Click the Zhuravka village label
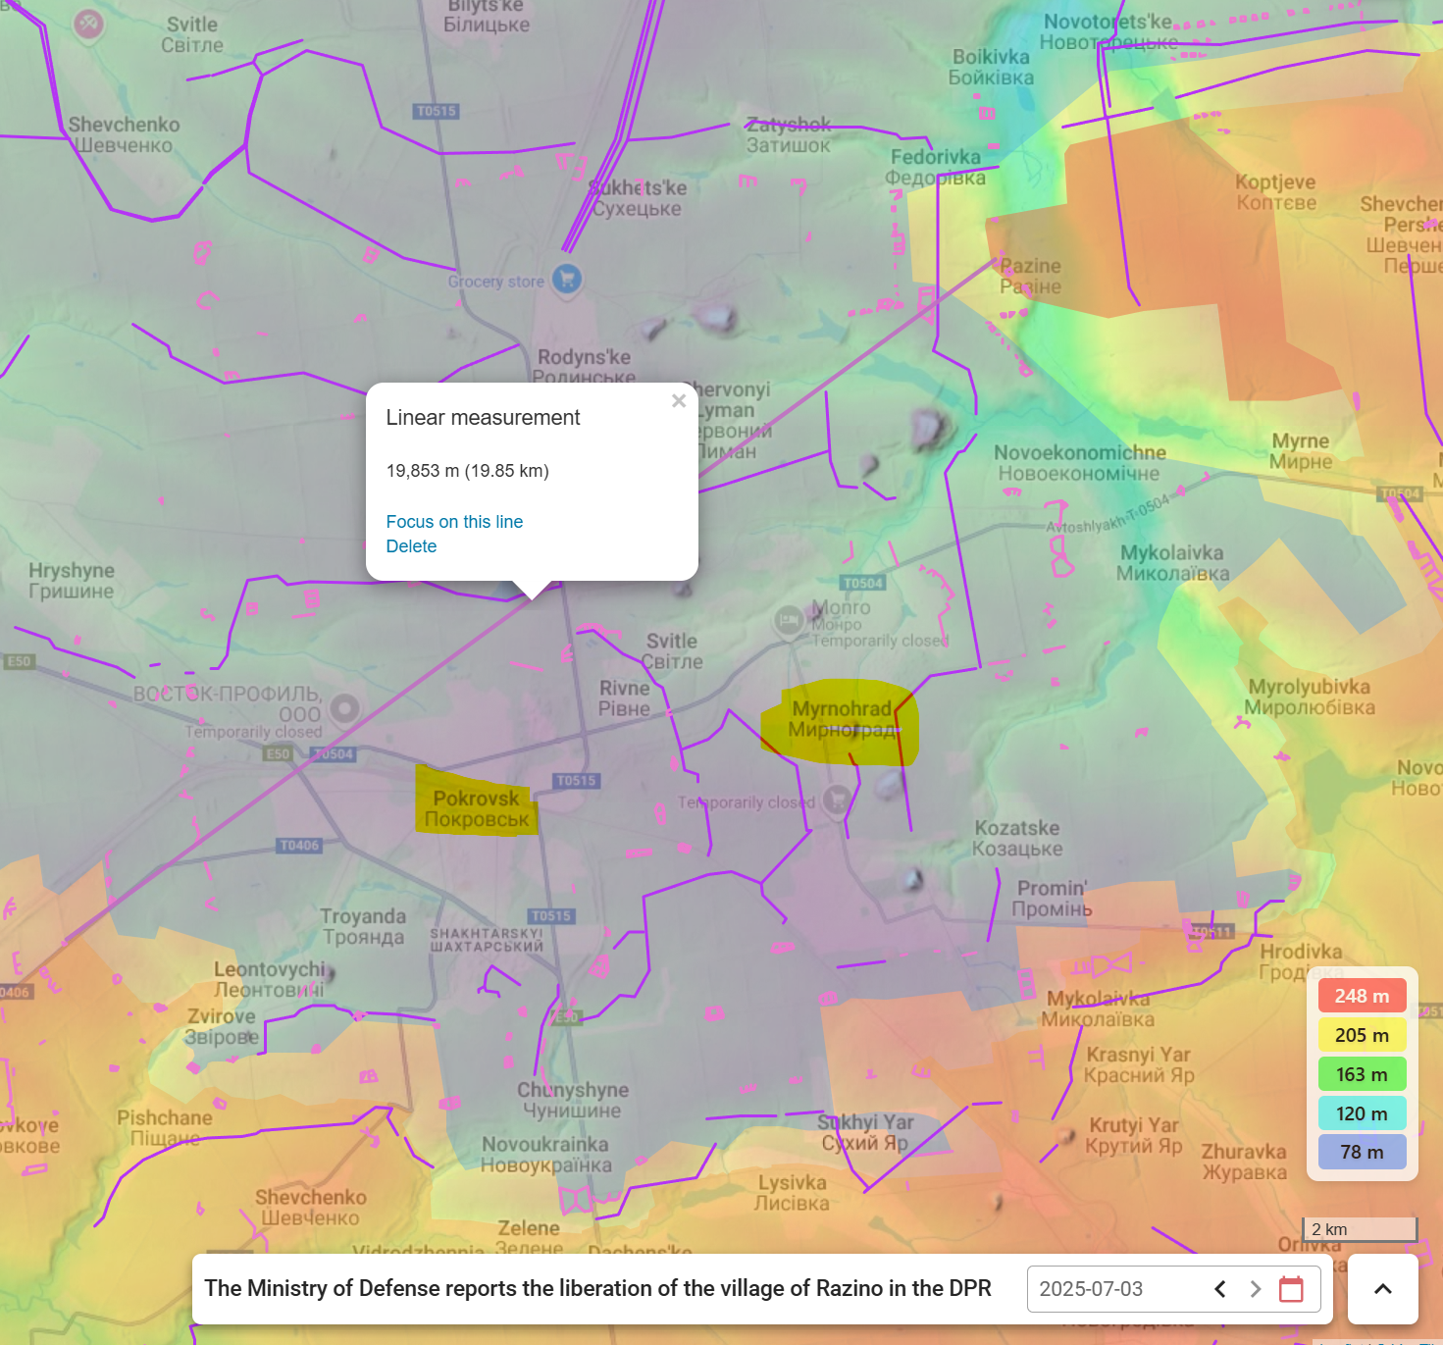The height and width of the screenshot is (1345, 1443). coord(1244,1162)
